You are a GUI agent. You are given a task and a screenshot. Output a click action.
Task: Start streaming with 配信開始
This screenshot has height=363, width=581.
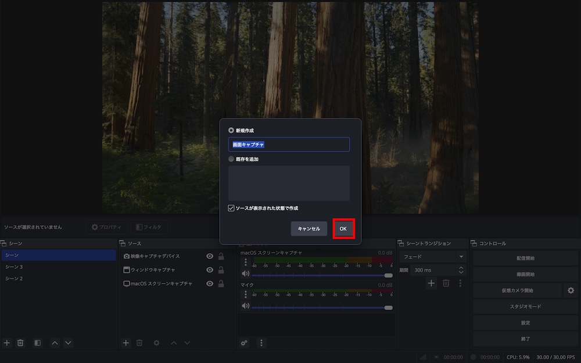coord(525,258)
